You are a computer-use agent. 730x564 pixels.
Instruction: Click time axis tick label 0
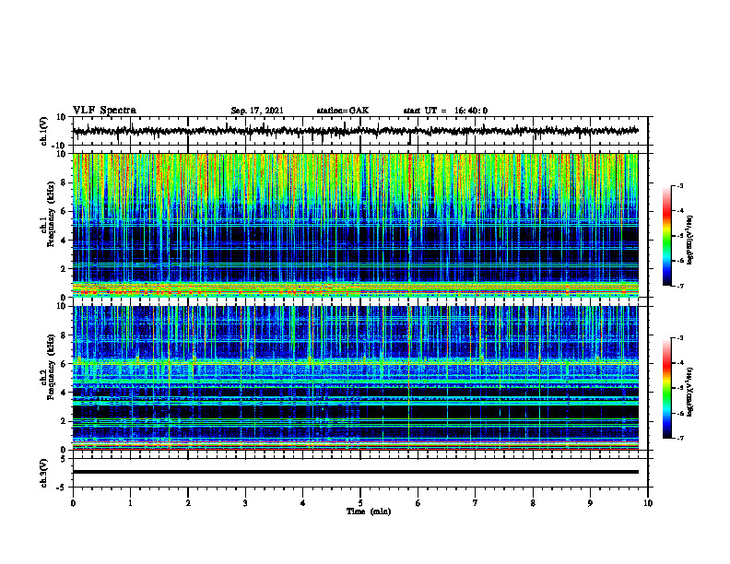[73, 503]
